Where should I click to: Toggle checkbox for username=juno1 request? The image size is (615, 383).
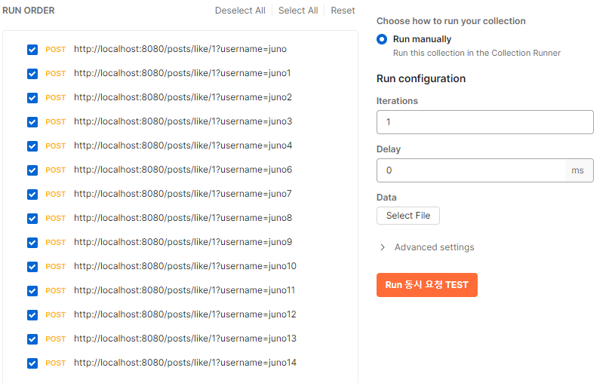(32, 74)
